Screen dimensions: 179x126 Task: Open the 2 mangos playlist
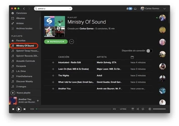click(21, 87)
